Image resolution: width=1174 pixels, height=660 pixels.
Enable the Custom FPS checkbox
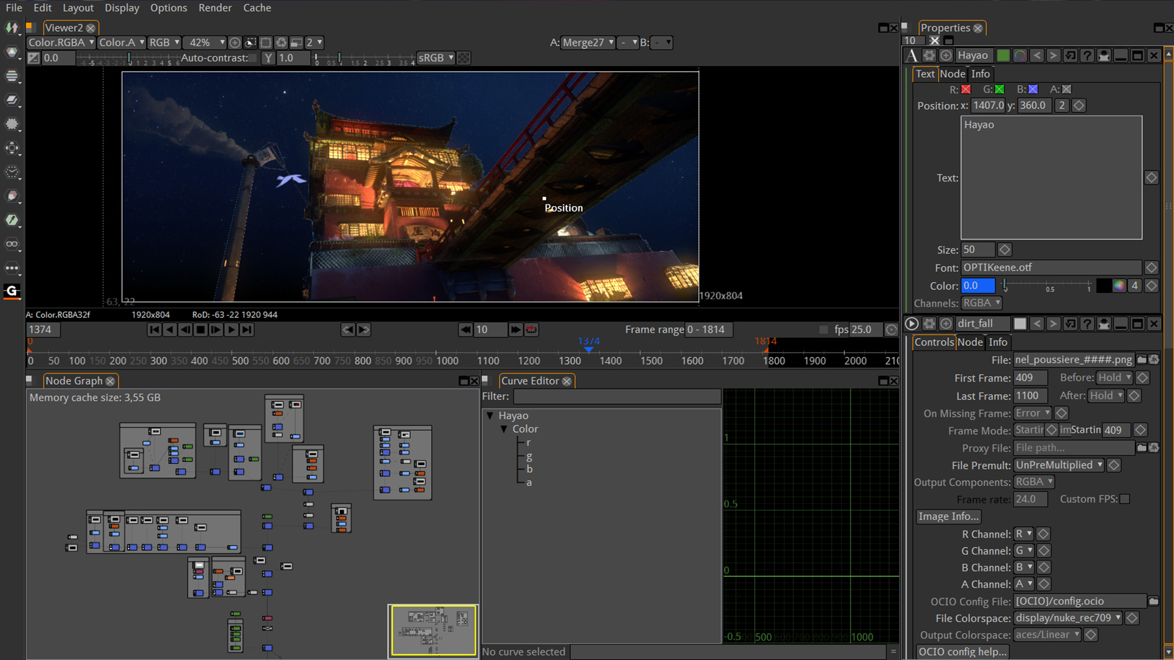[x=1125, y=499]
